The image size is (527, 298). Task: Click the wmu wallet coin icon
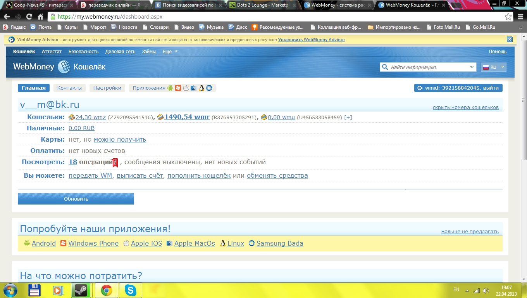pyautogui.click(x=263, y=117)
